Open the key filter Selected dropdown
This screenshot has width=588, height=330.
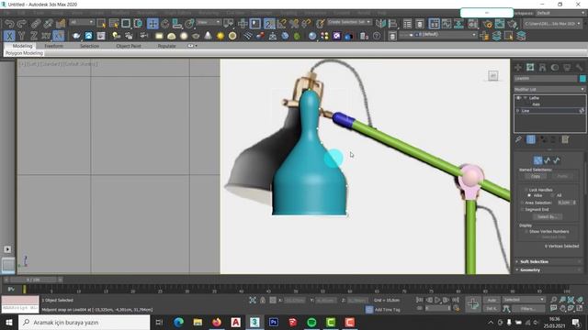(524, 300)
